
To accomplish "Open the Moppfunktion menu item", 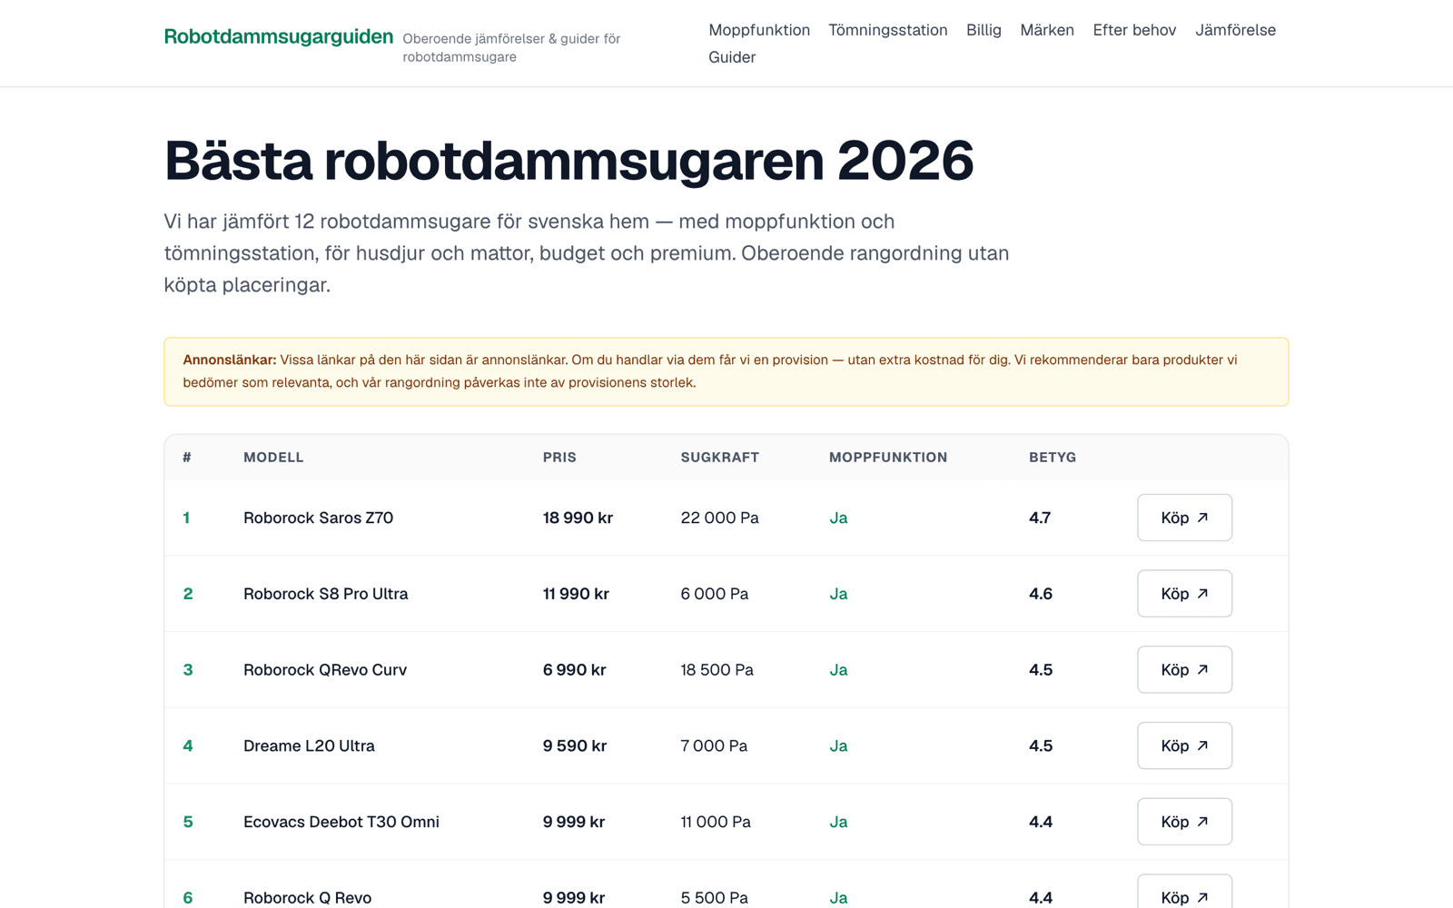I will (759, 30).
